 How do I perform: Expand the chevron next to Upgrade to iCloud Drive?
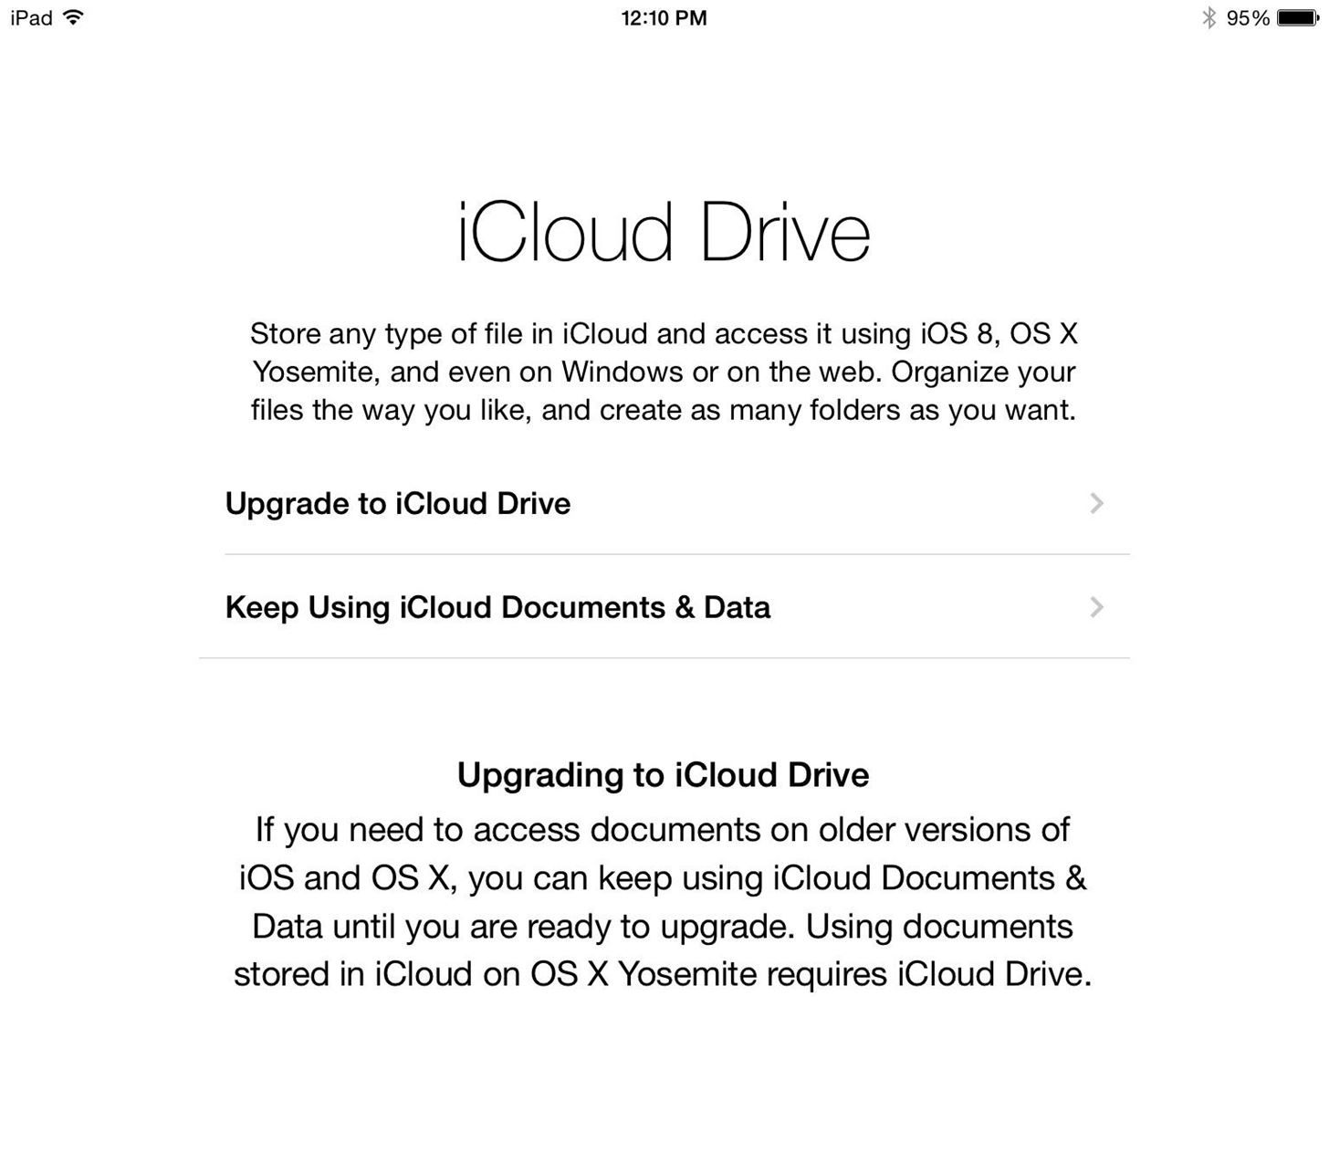[x=1096, y=503]
